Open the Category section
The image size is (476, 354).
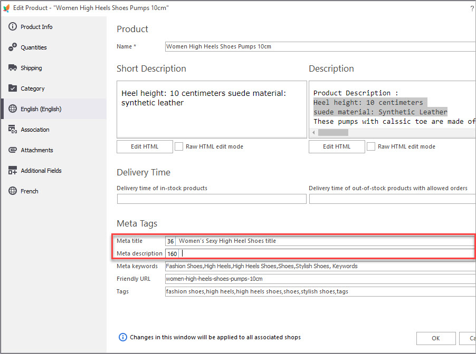54,88
